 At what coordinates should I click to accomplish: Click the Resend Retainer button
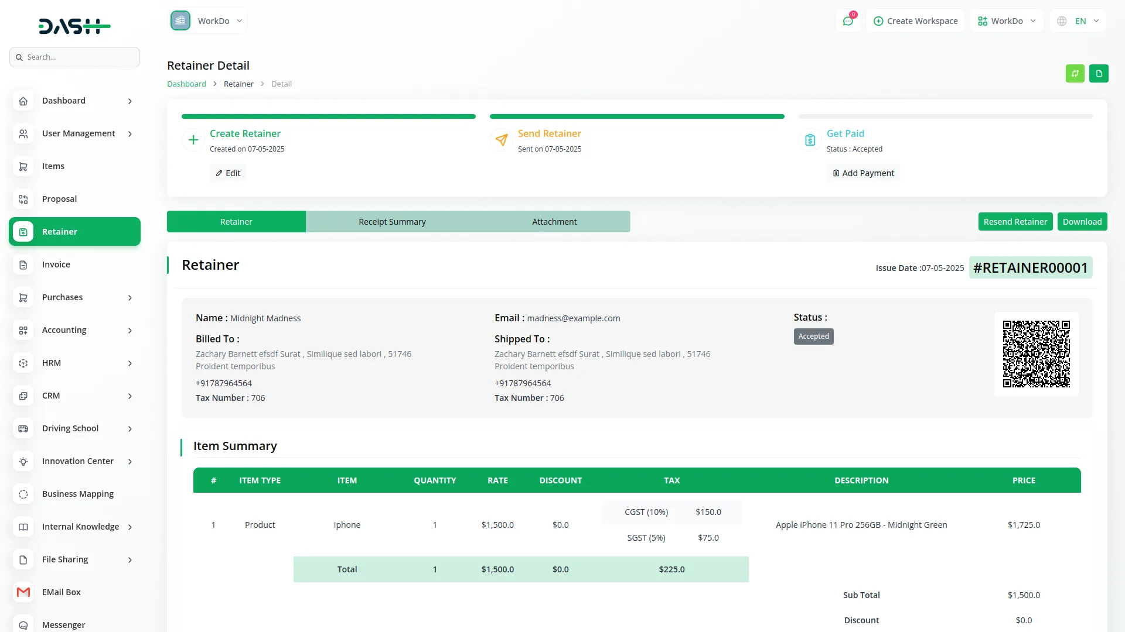coord(1015,222)
